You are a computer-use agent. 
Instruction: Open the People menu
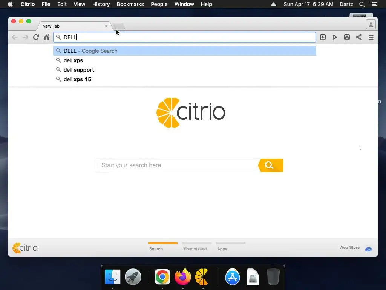pyautogui.click(x=159, y=4)
